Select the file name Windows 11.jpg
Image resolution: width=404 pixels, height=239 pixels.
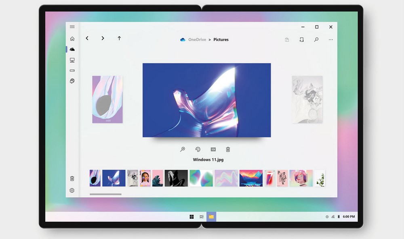pos(208,160)
